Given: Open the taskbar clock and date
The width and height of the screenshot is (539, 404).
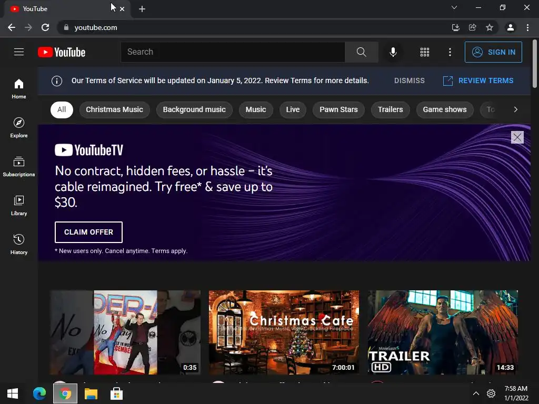Looking at the screenshot, I should click(x=516, y=393).
